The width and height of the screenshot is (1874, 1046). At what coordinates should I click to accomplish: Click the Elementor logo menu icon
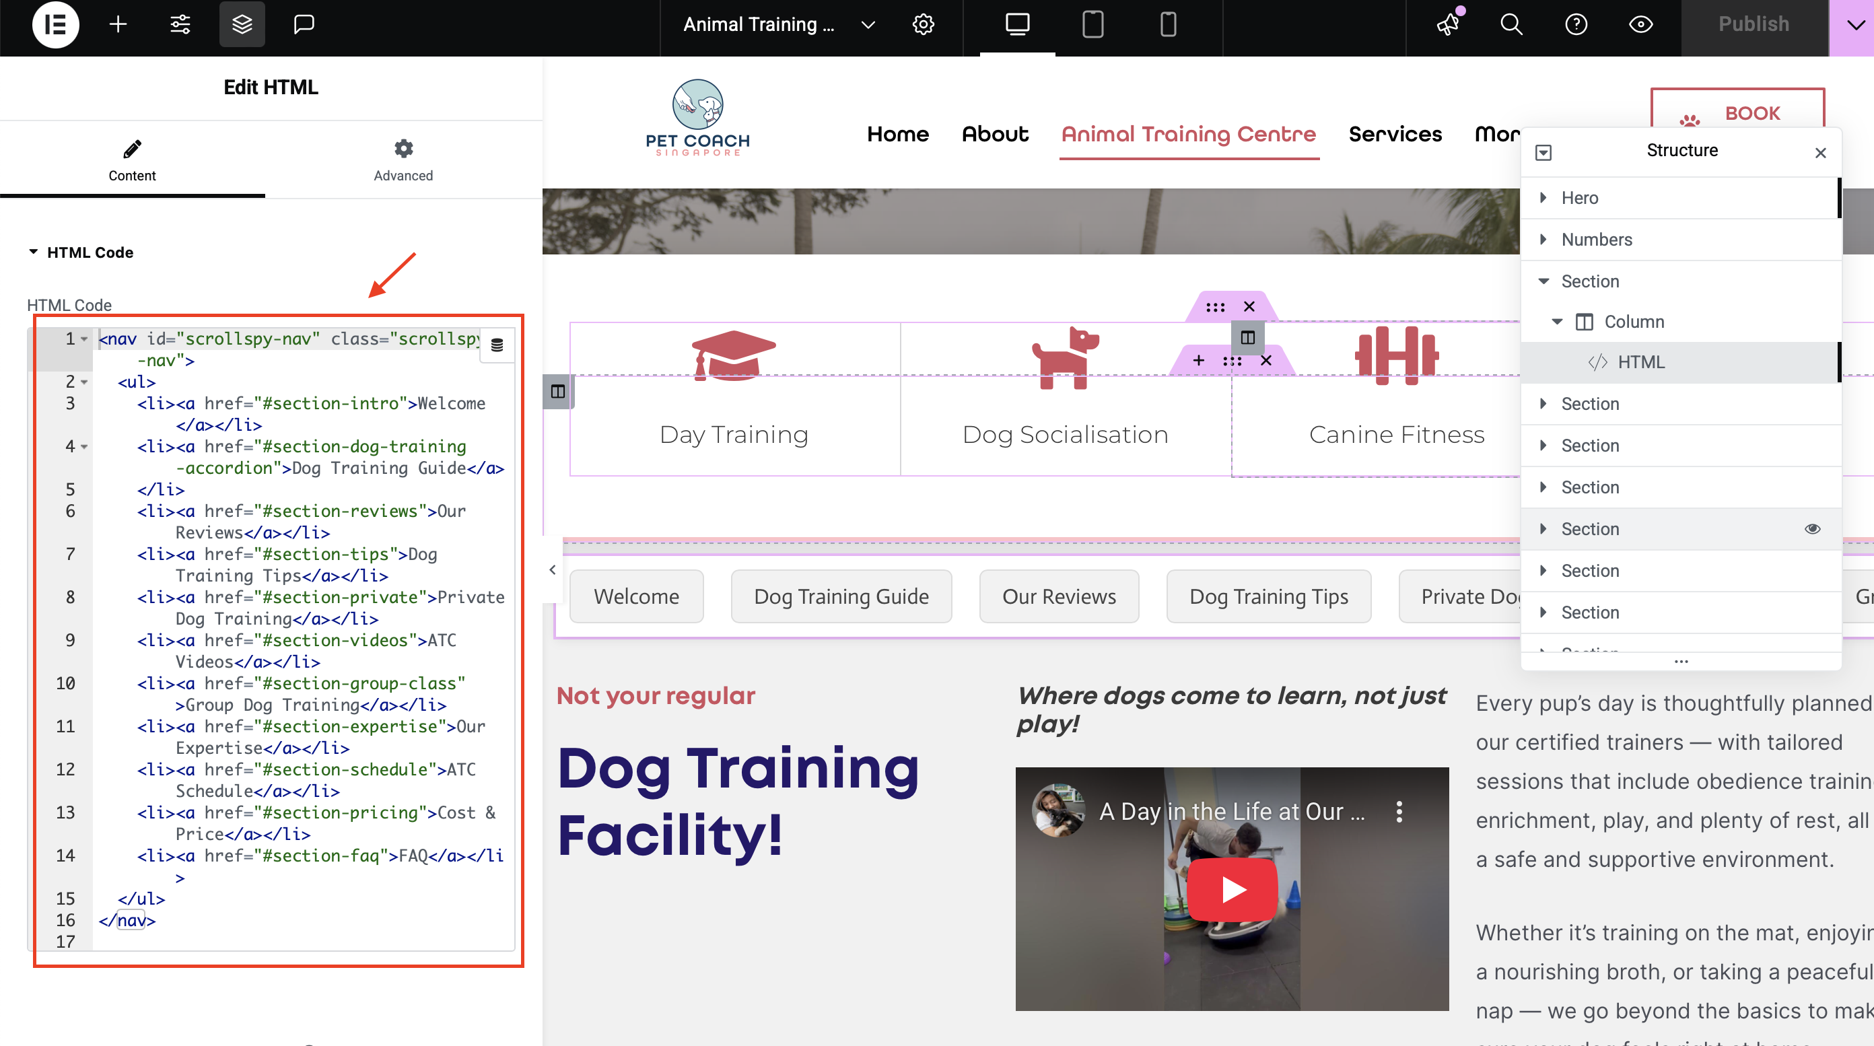click(x=55, y=24)
